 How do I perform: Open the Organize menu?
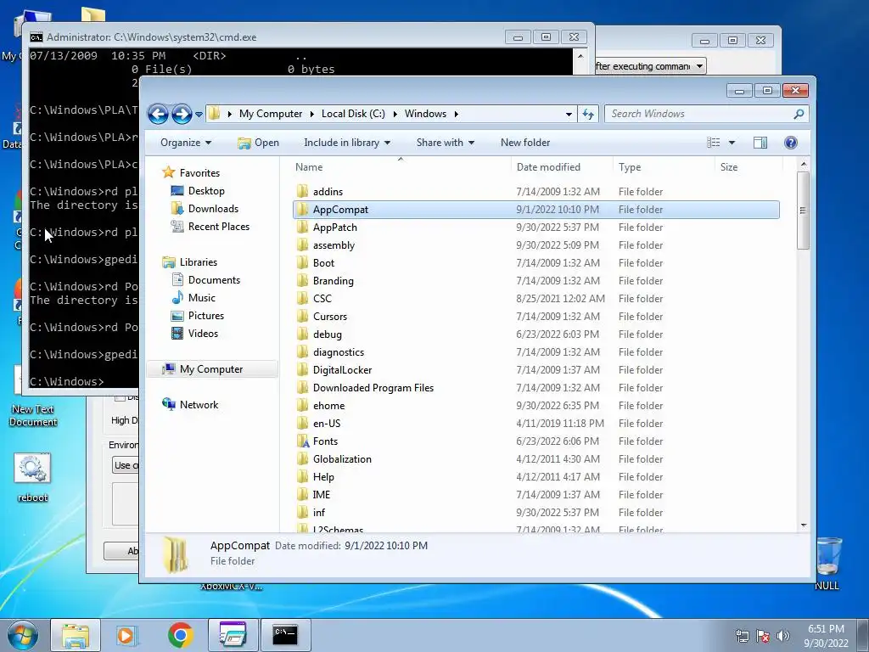coord(186,143)
